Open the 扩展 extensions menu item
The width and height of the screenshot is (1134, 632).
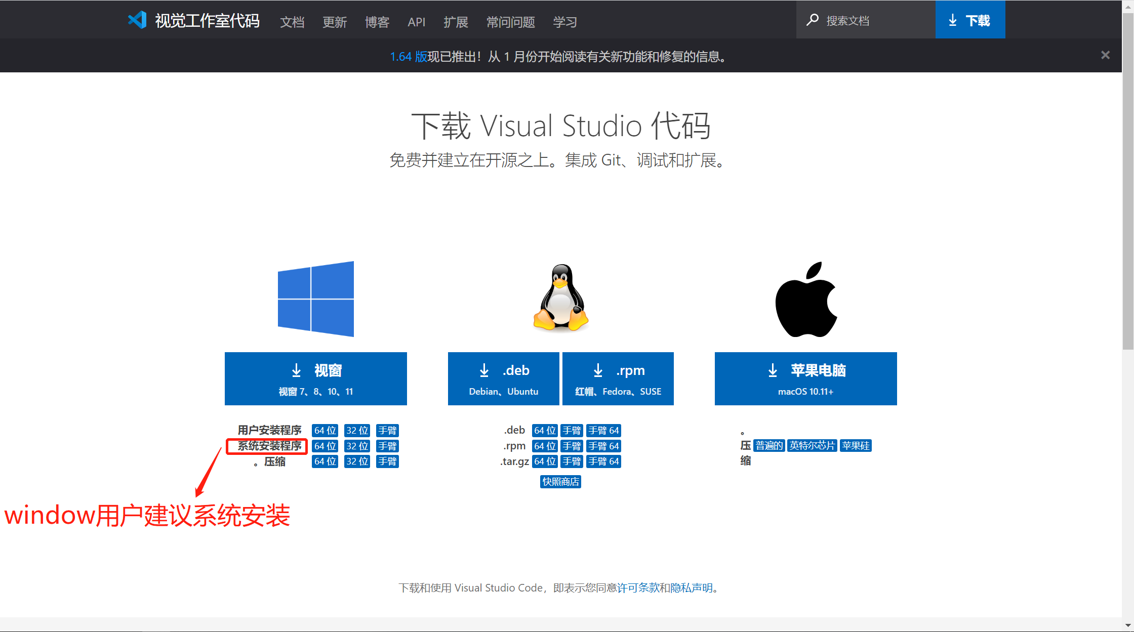click(456, 22)
